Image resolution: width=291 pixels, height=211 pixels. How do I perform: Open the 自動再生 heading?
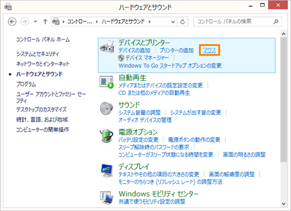point(133,78)
